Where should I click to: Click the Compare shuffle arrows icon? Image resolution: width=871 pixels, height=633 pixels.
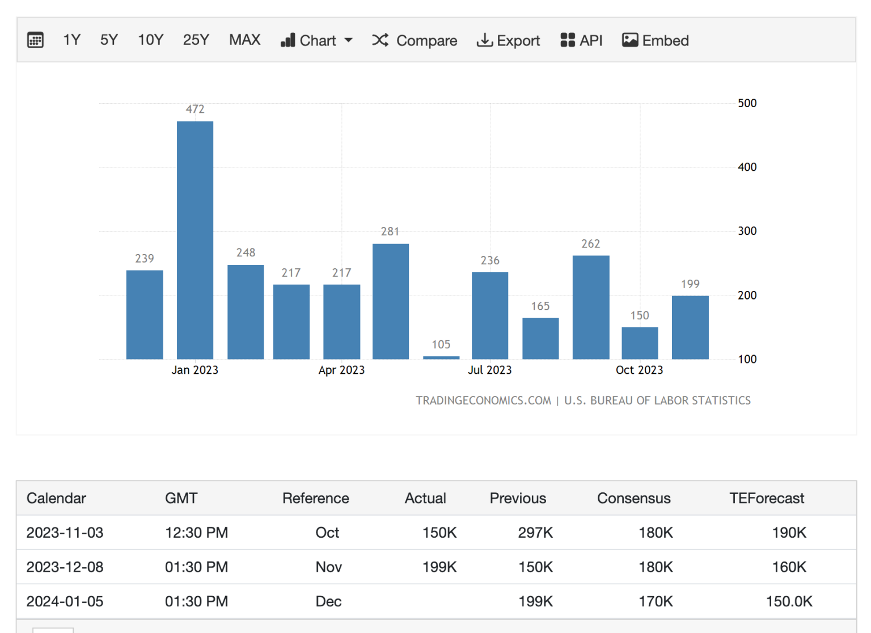380,40
